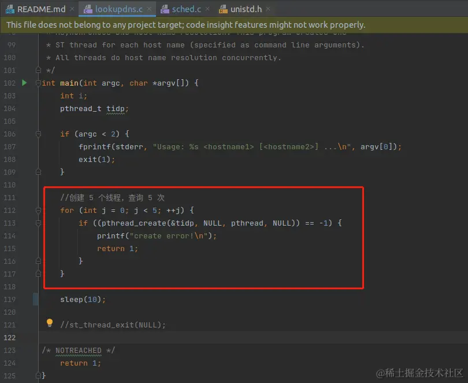Image resolution: width=468 pixels, height=383 pixels.
Task: Click the NOTREACHED comment text
Action: point(79,350)
